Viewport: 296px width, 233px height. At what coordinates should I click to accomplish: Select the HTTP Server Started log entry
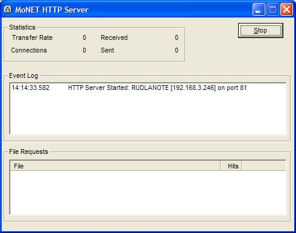148,88
